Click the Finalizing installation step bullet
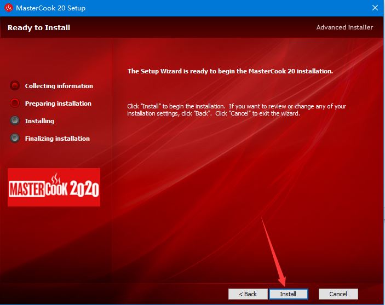Viewport: 385px width, 305px height. point(15,138)
